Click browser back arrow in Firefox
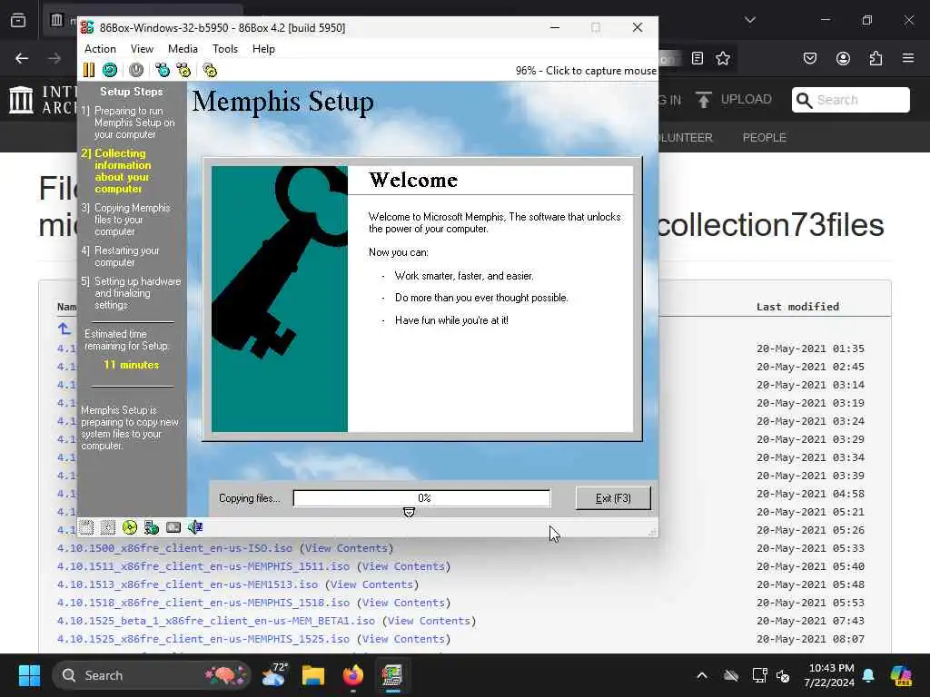930x697 pixels. (x=22, y=58)
